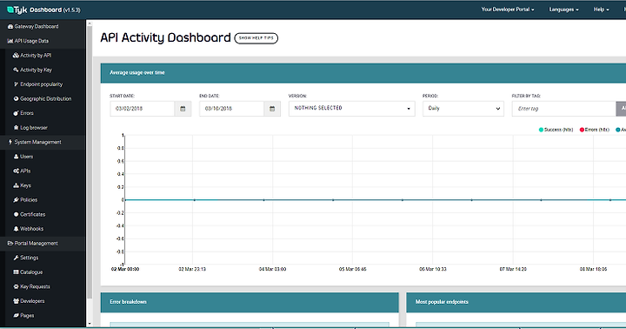Click the Errors bomb icon

click(x=16, y=113)
